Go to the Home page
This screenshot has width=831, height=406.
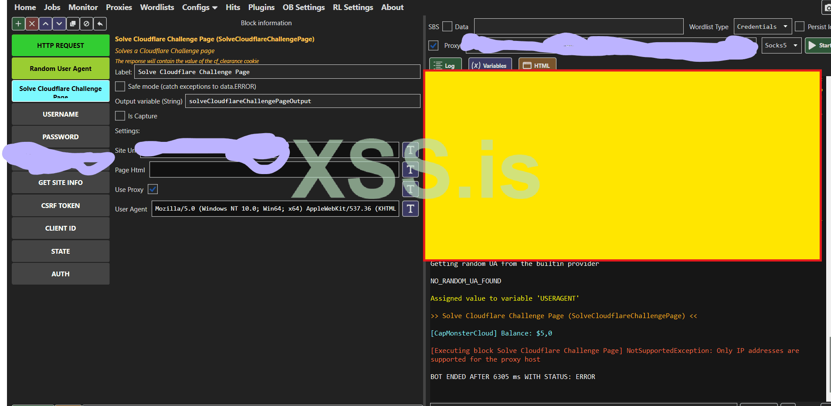point(25,7)
